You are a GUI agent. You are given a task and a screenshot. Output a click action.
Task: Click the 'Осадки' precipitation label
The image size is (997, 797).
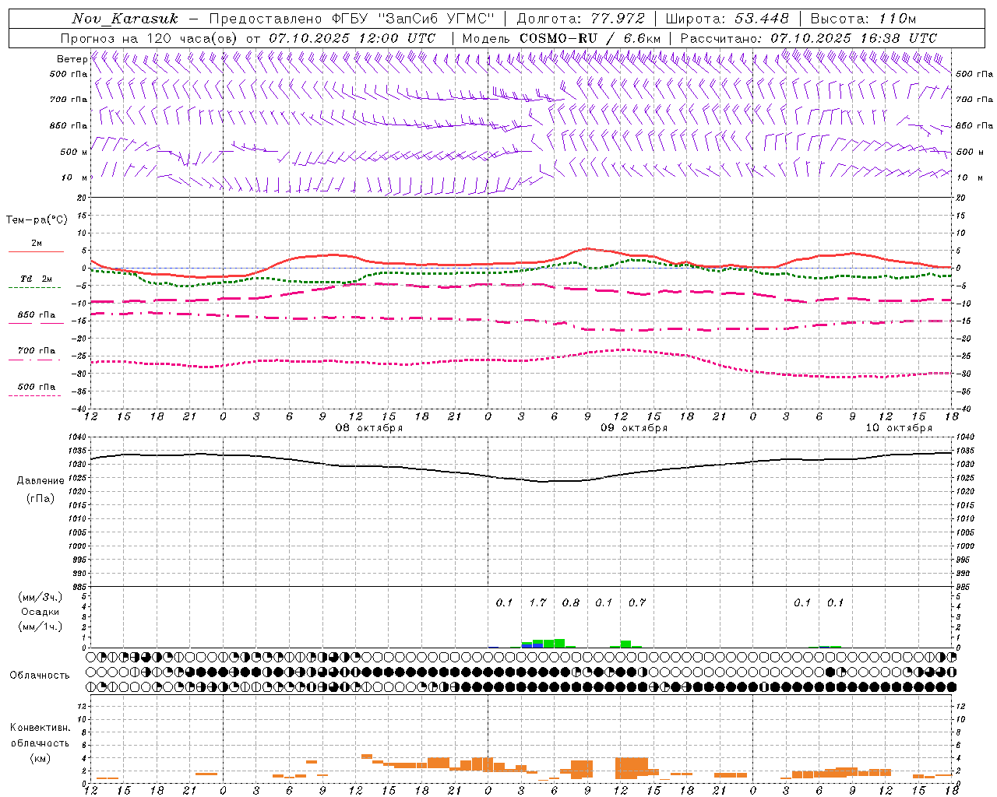41,612
